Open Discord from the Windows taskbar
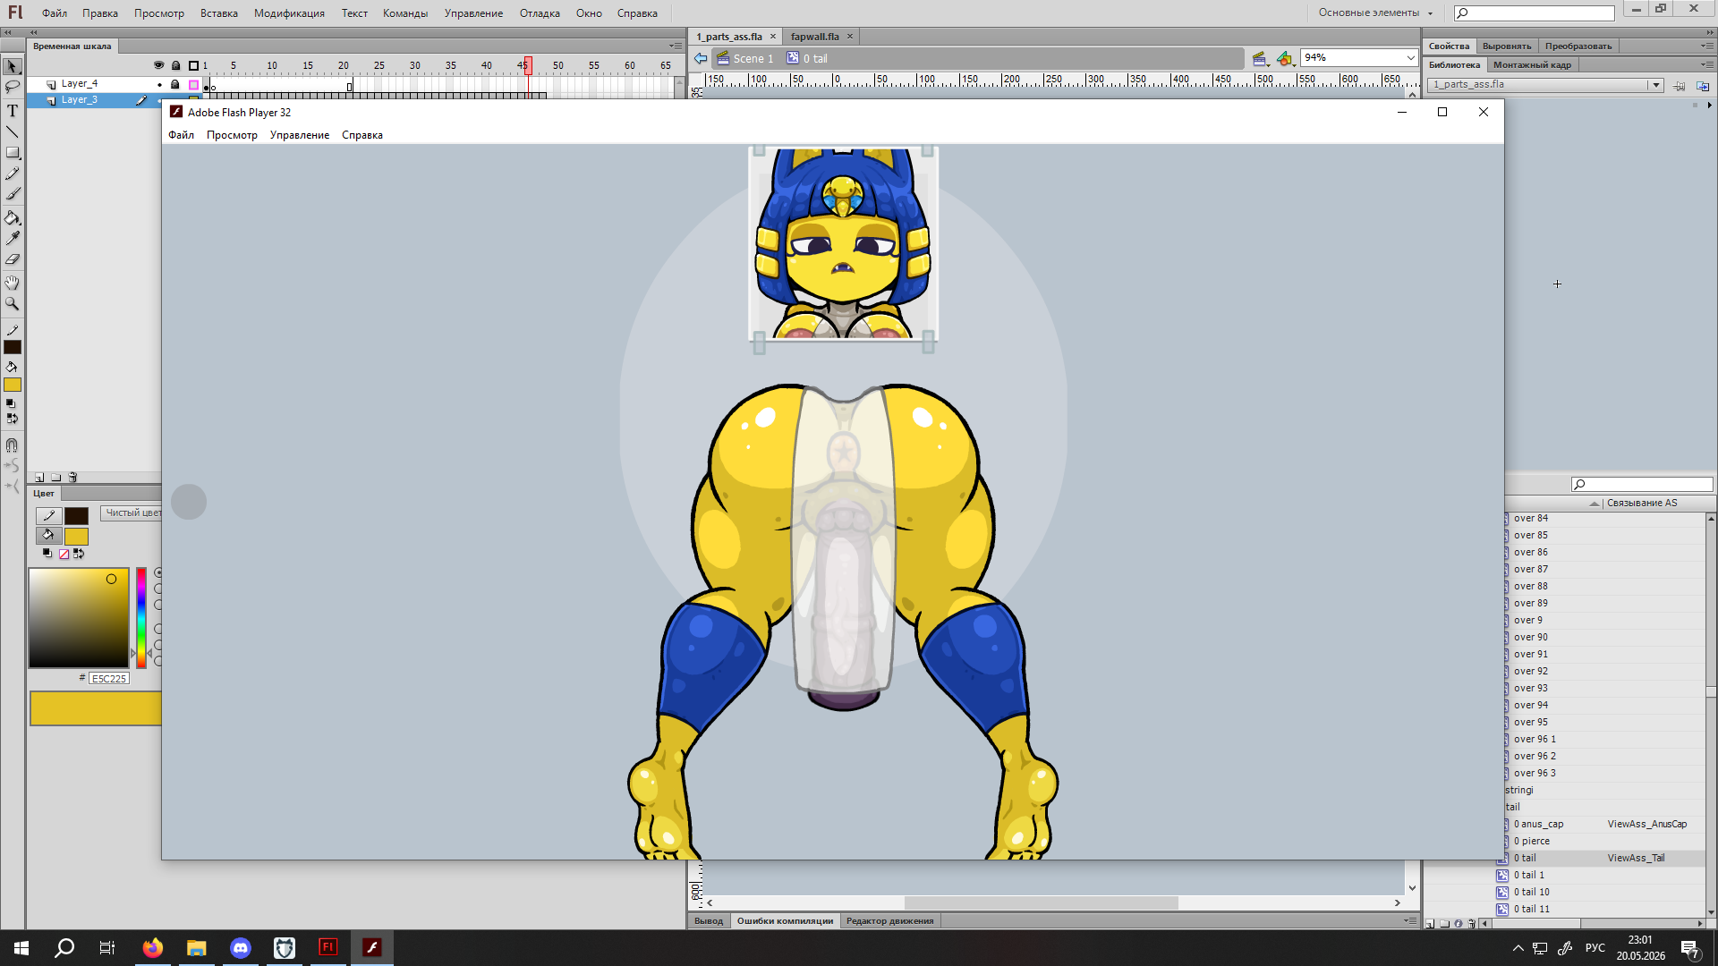Image resolution: width=1718 pixels, height=966 pixels. coord(241,948)
